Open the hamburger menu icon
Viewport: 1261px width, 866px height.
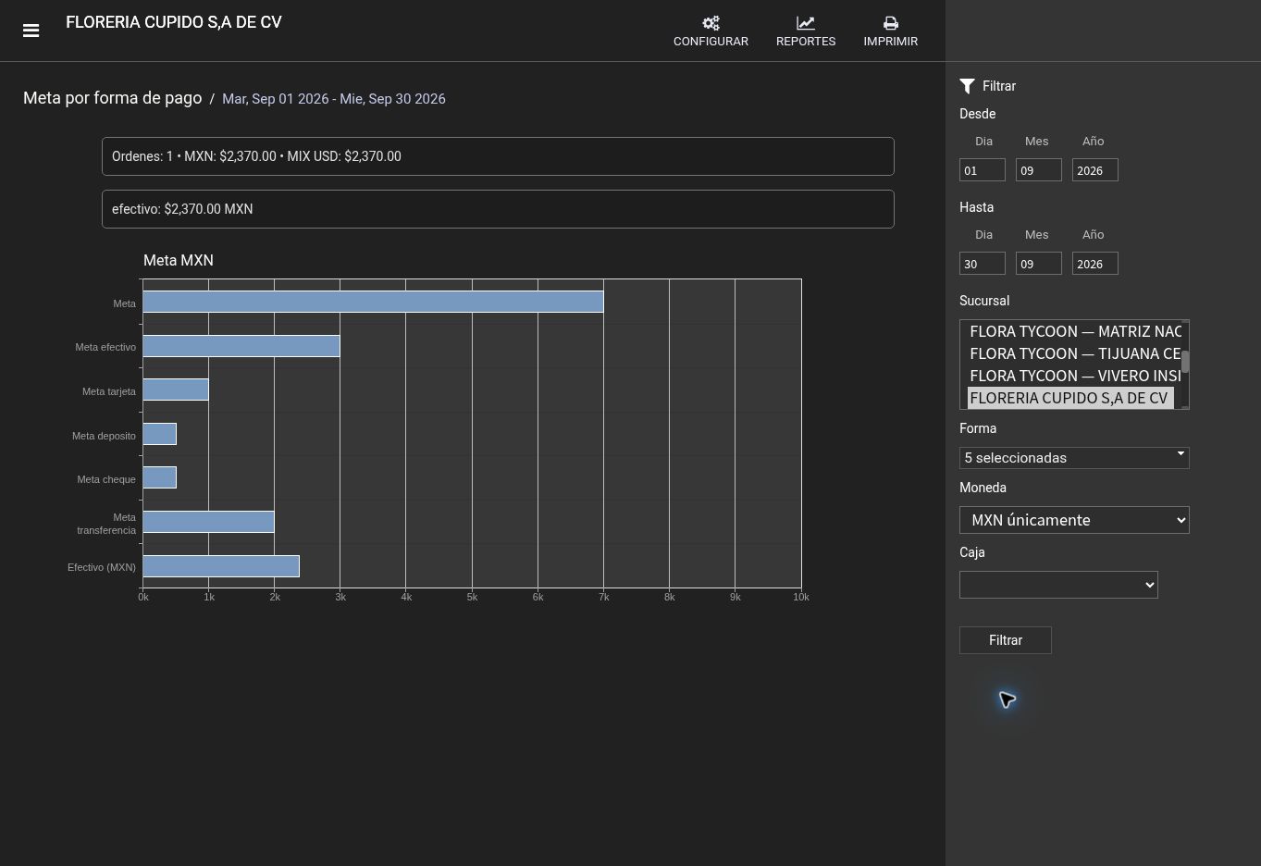point(31,31)
